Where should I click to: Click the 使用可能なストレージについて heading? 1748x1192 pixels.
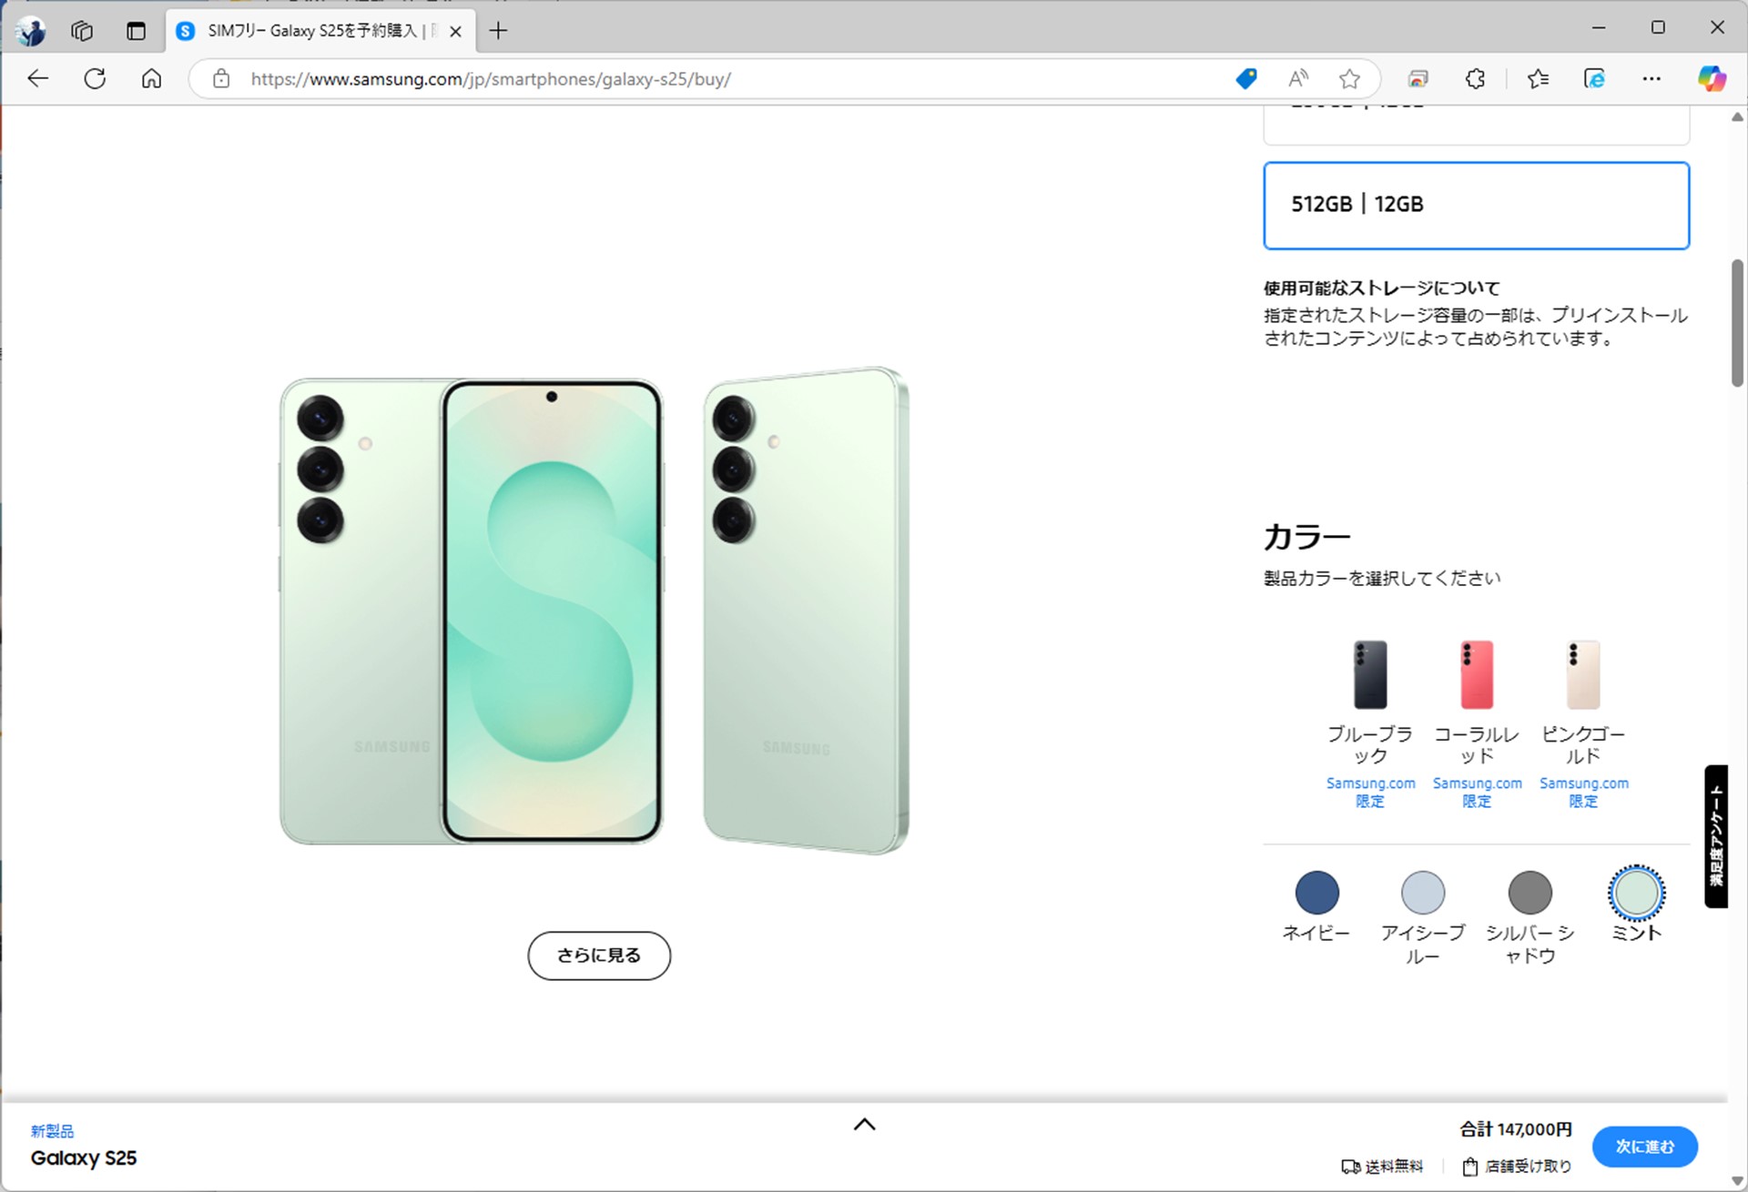tap(1381, 288)
